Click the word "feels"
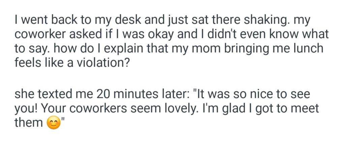Screen dimensions: 345x144 click(27, 63)
